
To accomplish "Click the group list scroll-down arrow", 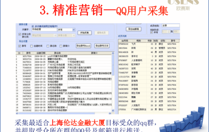I will click(113, 110).
